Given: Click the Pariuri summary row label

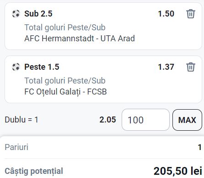Looking at the screenshot, I should (x=16, y=147).
